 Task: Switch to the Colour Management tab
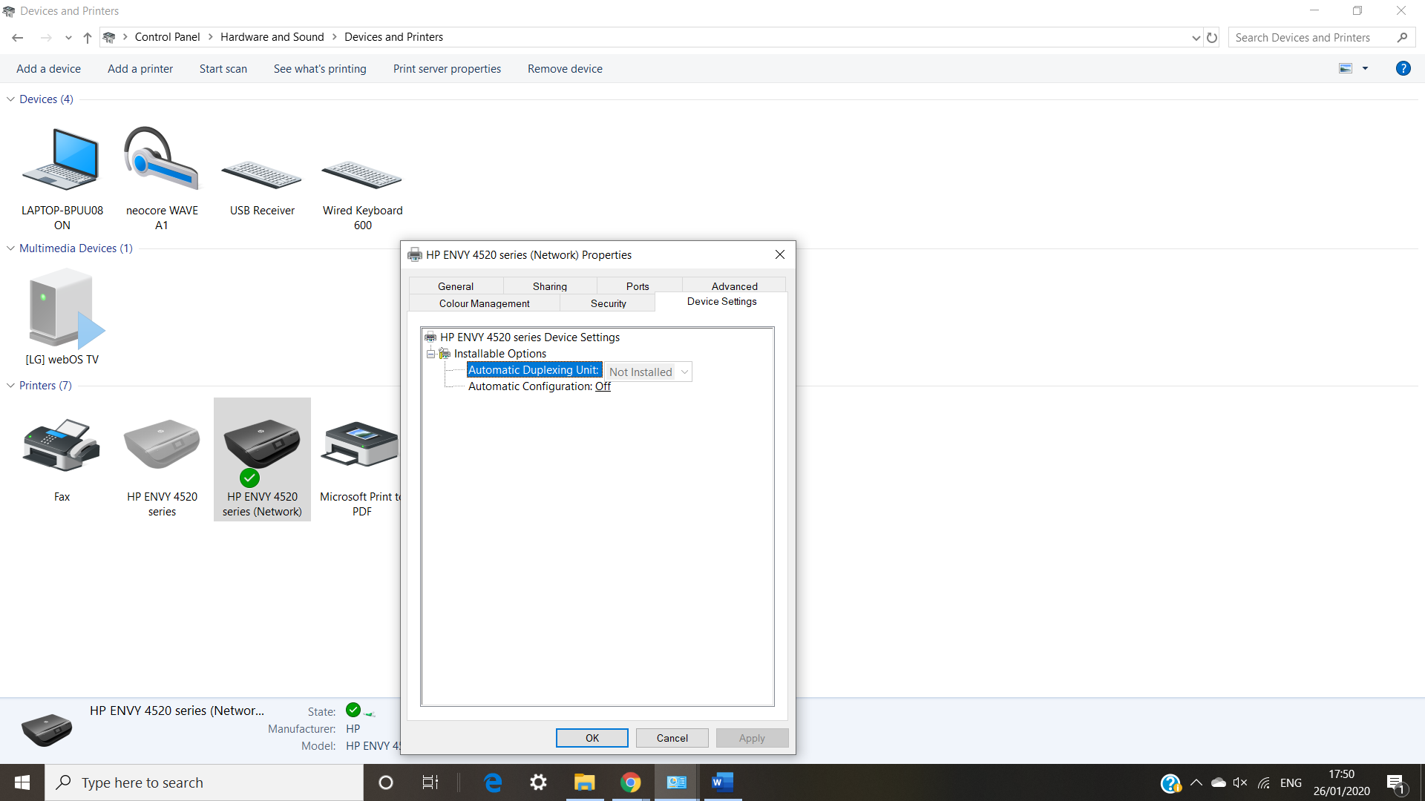pyautogui.click(x=484, y=303)
